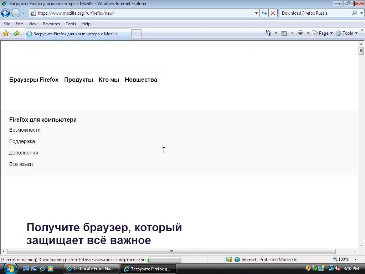The image size is (365, 274).
Task: Click the Add to Favorites icon
Action: pos(16,33)
